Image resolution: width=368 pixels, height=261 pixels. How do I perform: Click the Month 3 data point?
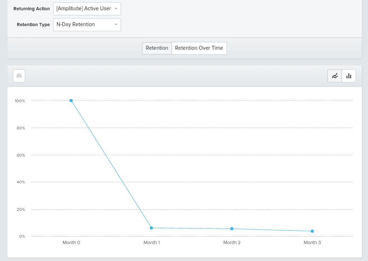312,230
